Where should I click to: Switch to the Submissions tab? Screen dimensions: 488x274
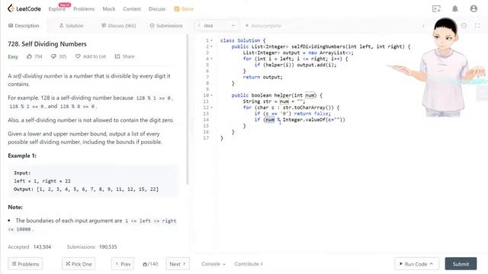(166, 25)
